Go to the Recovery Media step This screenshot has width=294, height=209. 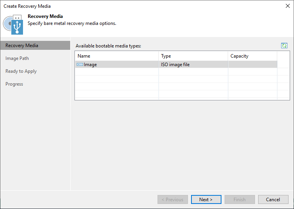pyautogui.click(x=22, y=46)
